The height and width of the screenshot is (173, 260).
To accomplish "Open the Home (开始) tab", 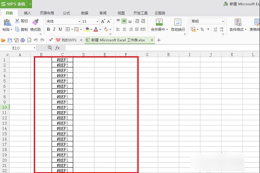I will pos(9,13).
